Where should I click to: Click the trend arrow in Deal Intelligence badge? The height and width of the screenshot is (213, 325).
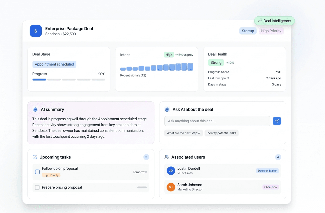(260, 21)
